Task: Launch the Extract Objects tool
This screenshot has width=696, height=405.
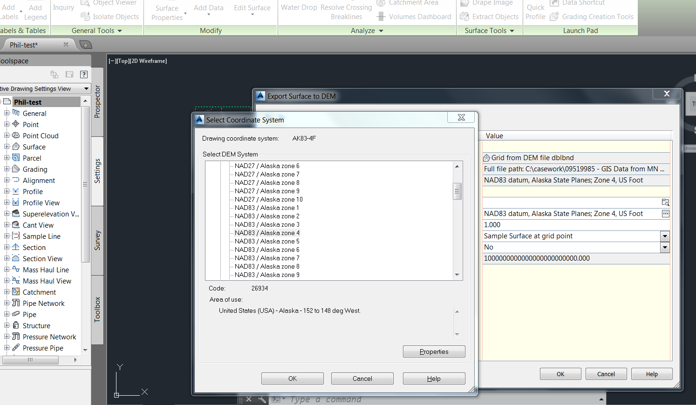Action: tap(490, 16)
